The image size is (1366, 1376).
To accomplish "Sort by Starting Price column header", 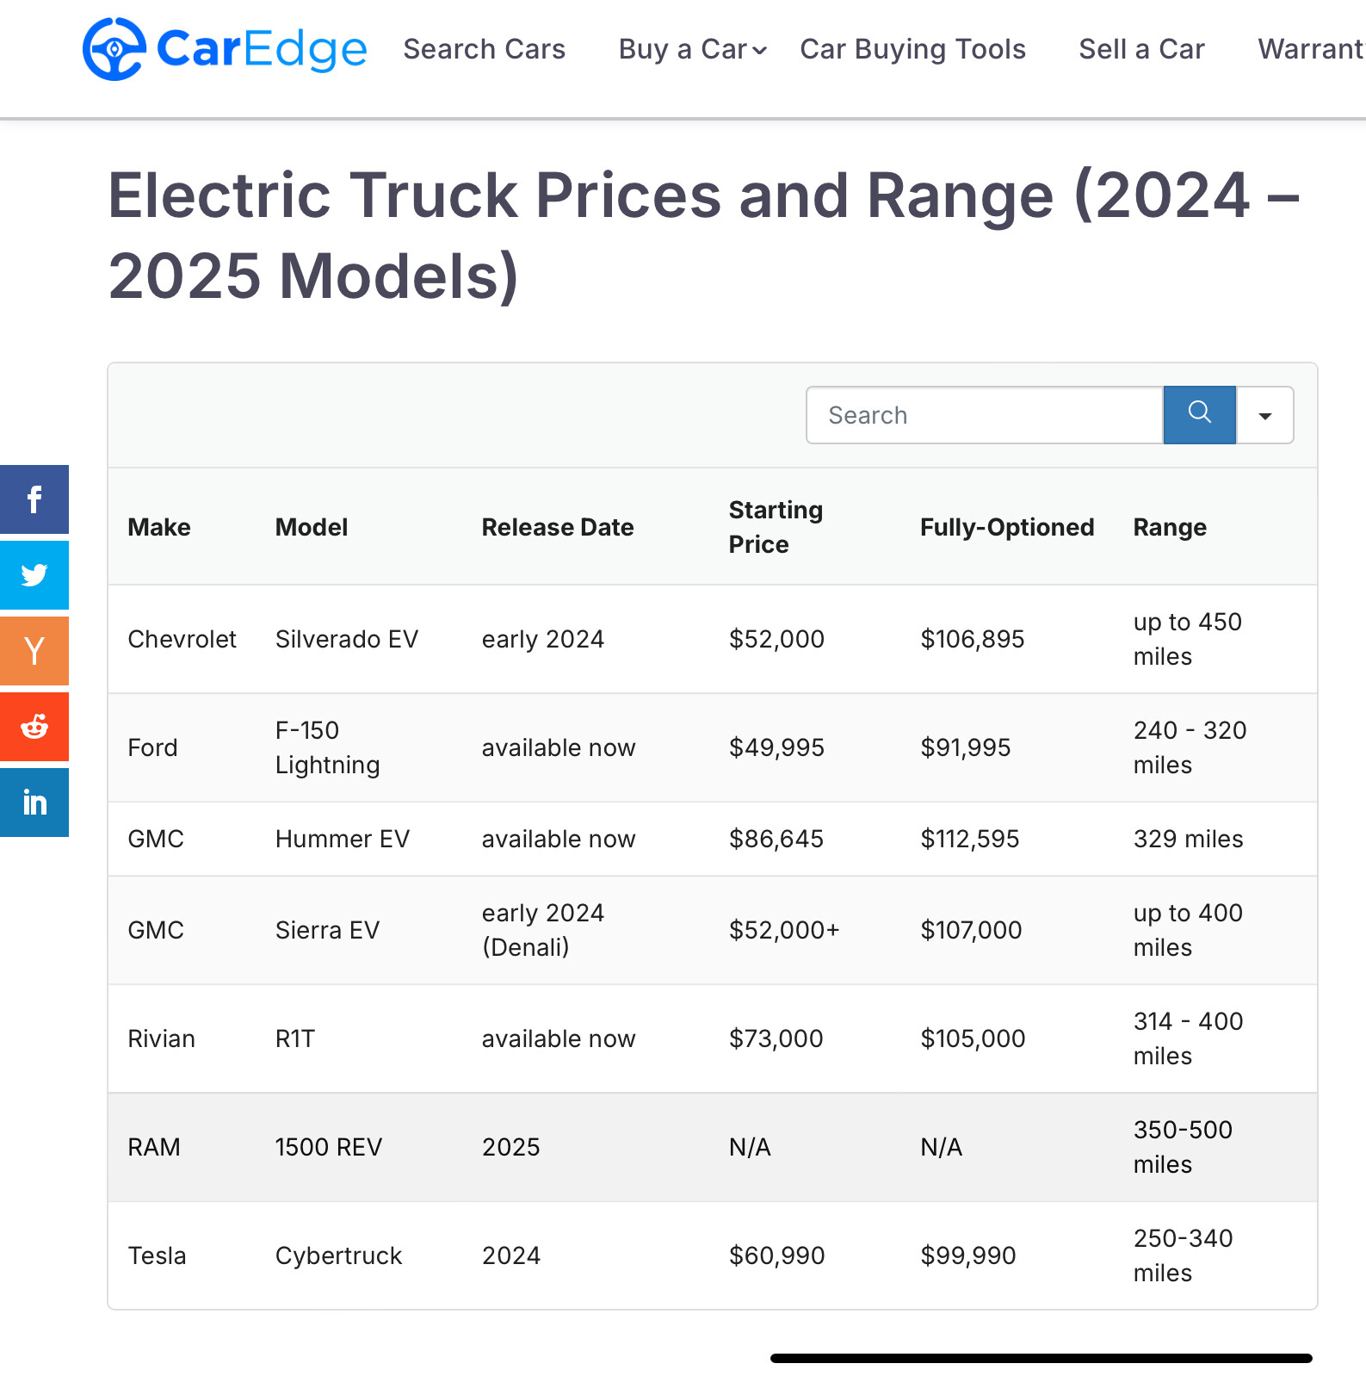I will pyautogui.click(x=776, y=527).
